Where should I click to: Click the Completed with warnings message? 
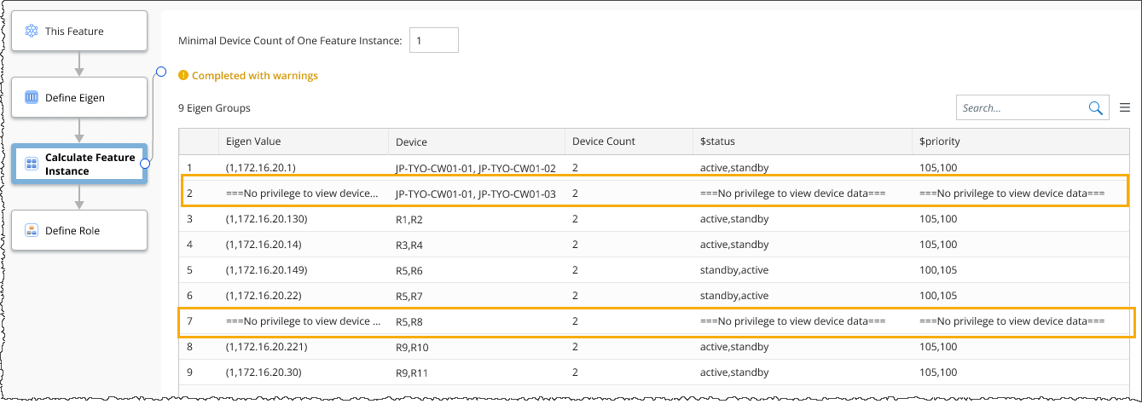click(x=254, y=76)
